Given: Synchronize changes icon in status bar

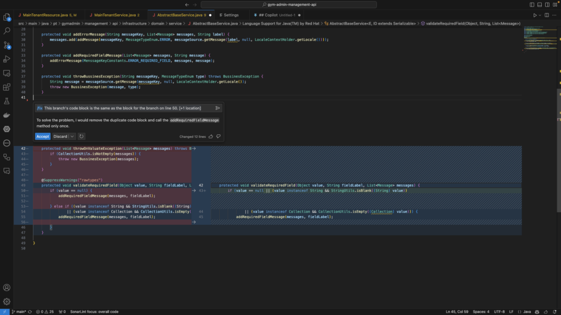Looking at the screenshot, I should pos(30,312).
